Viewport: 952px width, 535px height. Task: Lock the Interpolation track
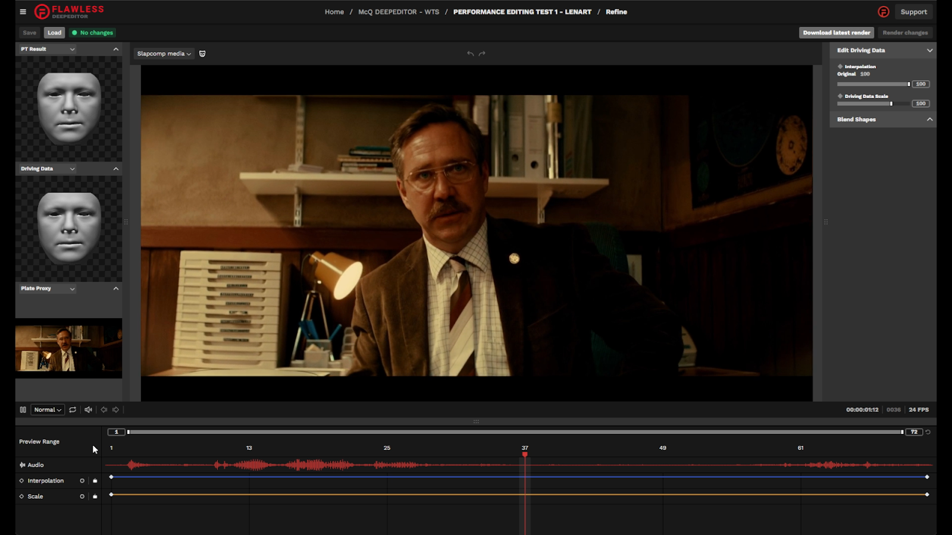point(95,480)
